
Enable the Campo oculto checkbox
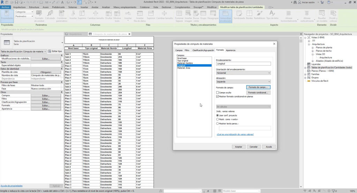[218, 93]
